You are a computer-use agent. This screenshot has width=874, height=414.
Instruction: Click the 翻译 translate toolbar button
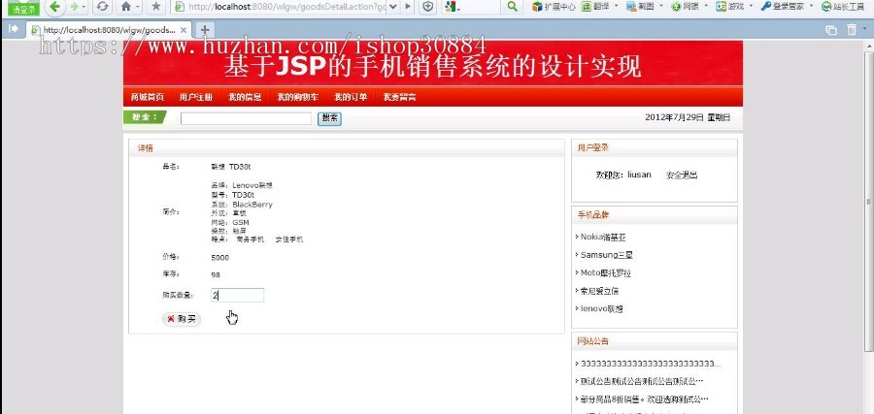[596, 7]
